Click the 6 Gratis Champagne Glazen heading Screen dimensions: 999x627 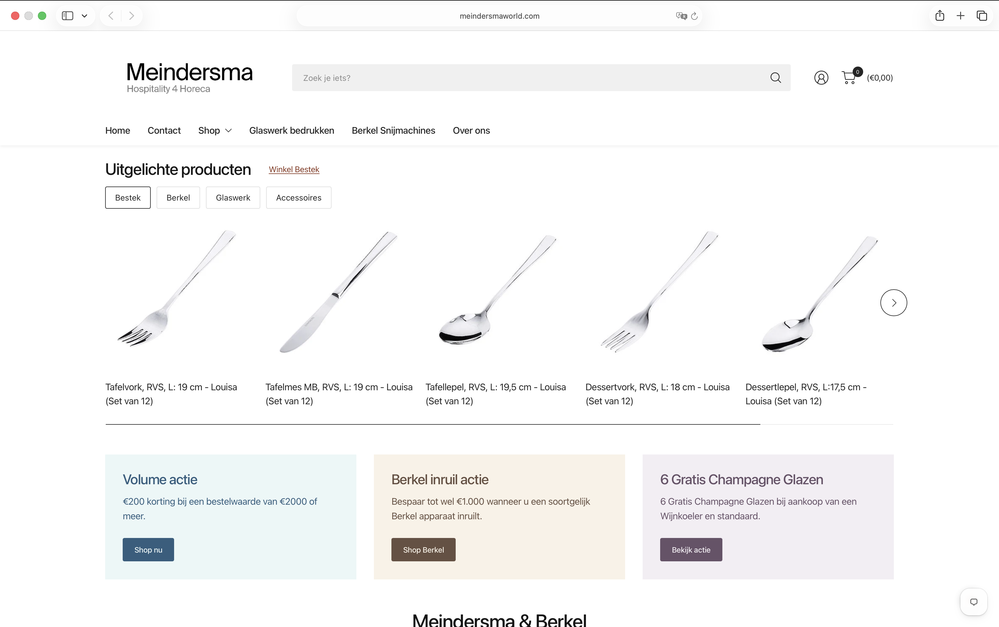(742, 480)
